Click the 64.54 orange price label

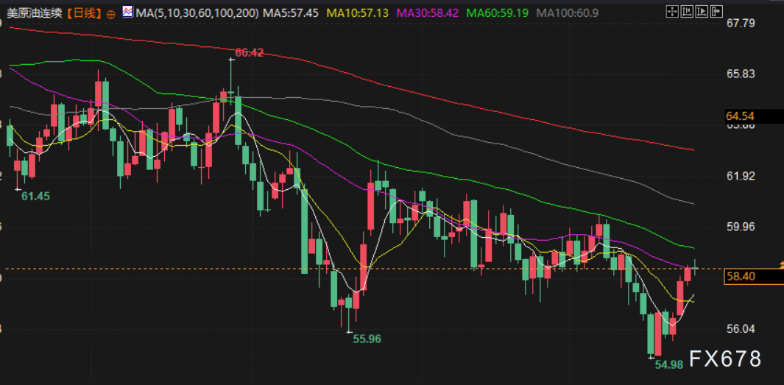[x=740, y=116]
